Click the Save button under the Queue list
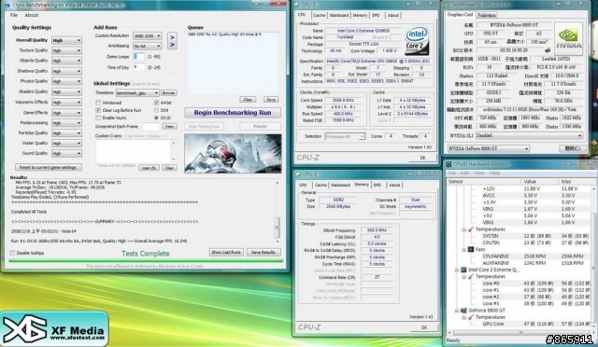Image resolution: width=598 pixels, height=347 pixels. point(271,100)
